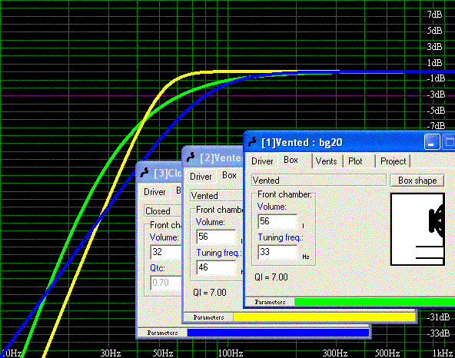
Task: Click the app icon in the [2]Vented window title bar
Action: (191, 157)
